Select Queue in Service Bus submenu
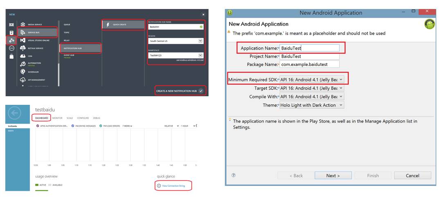This screenshot has height=199, width=442. click(x=67, y=25)
